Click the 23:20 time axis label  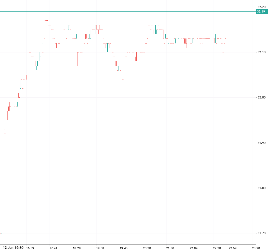tap(256, 248)
